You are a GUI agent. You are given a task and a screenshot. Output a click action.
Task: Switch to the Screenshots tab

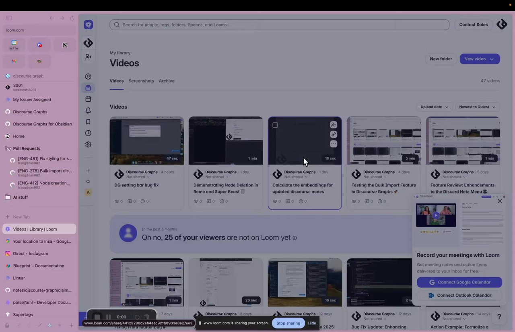coord(141,81)
